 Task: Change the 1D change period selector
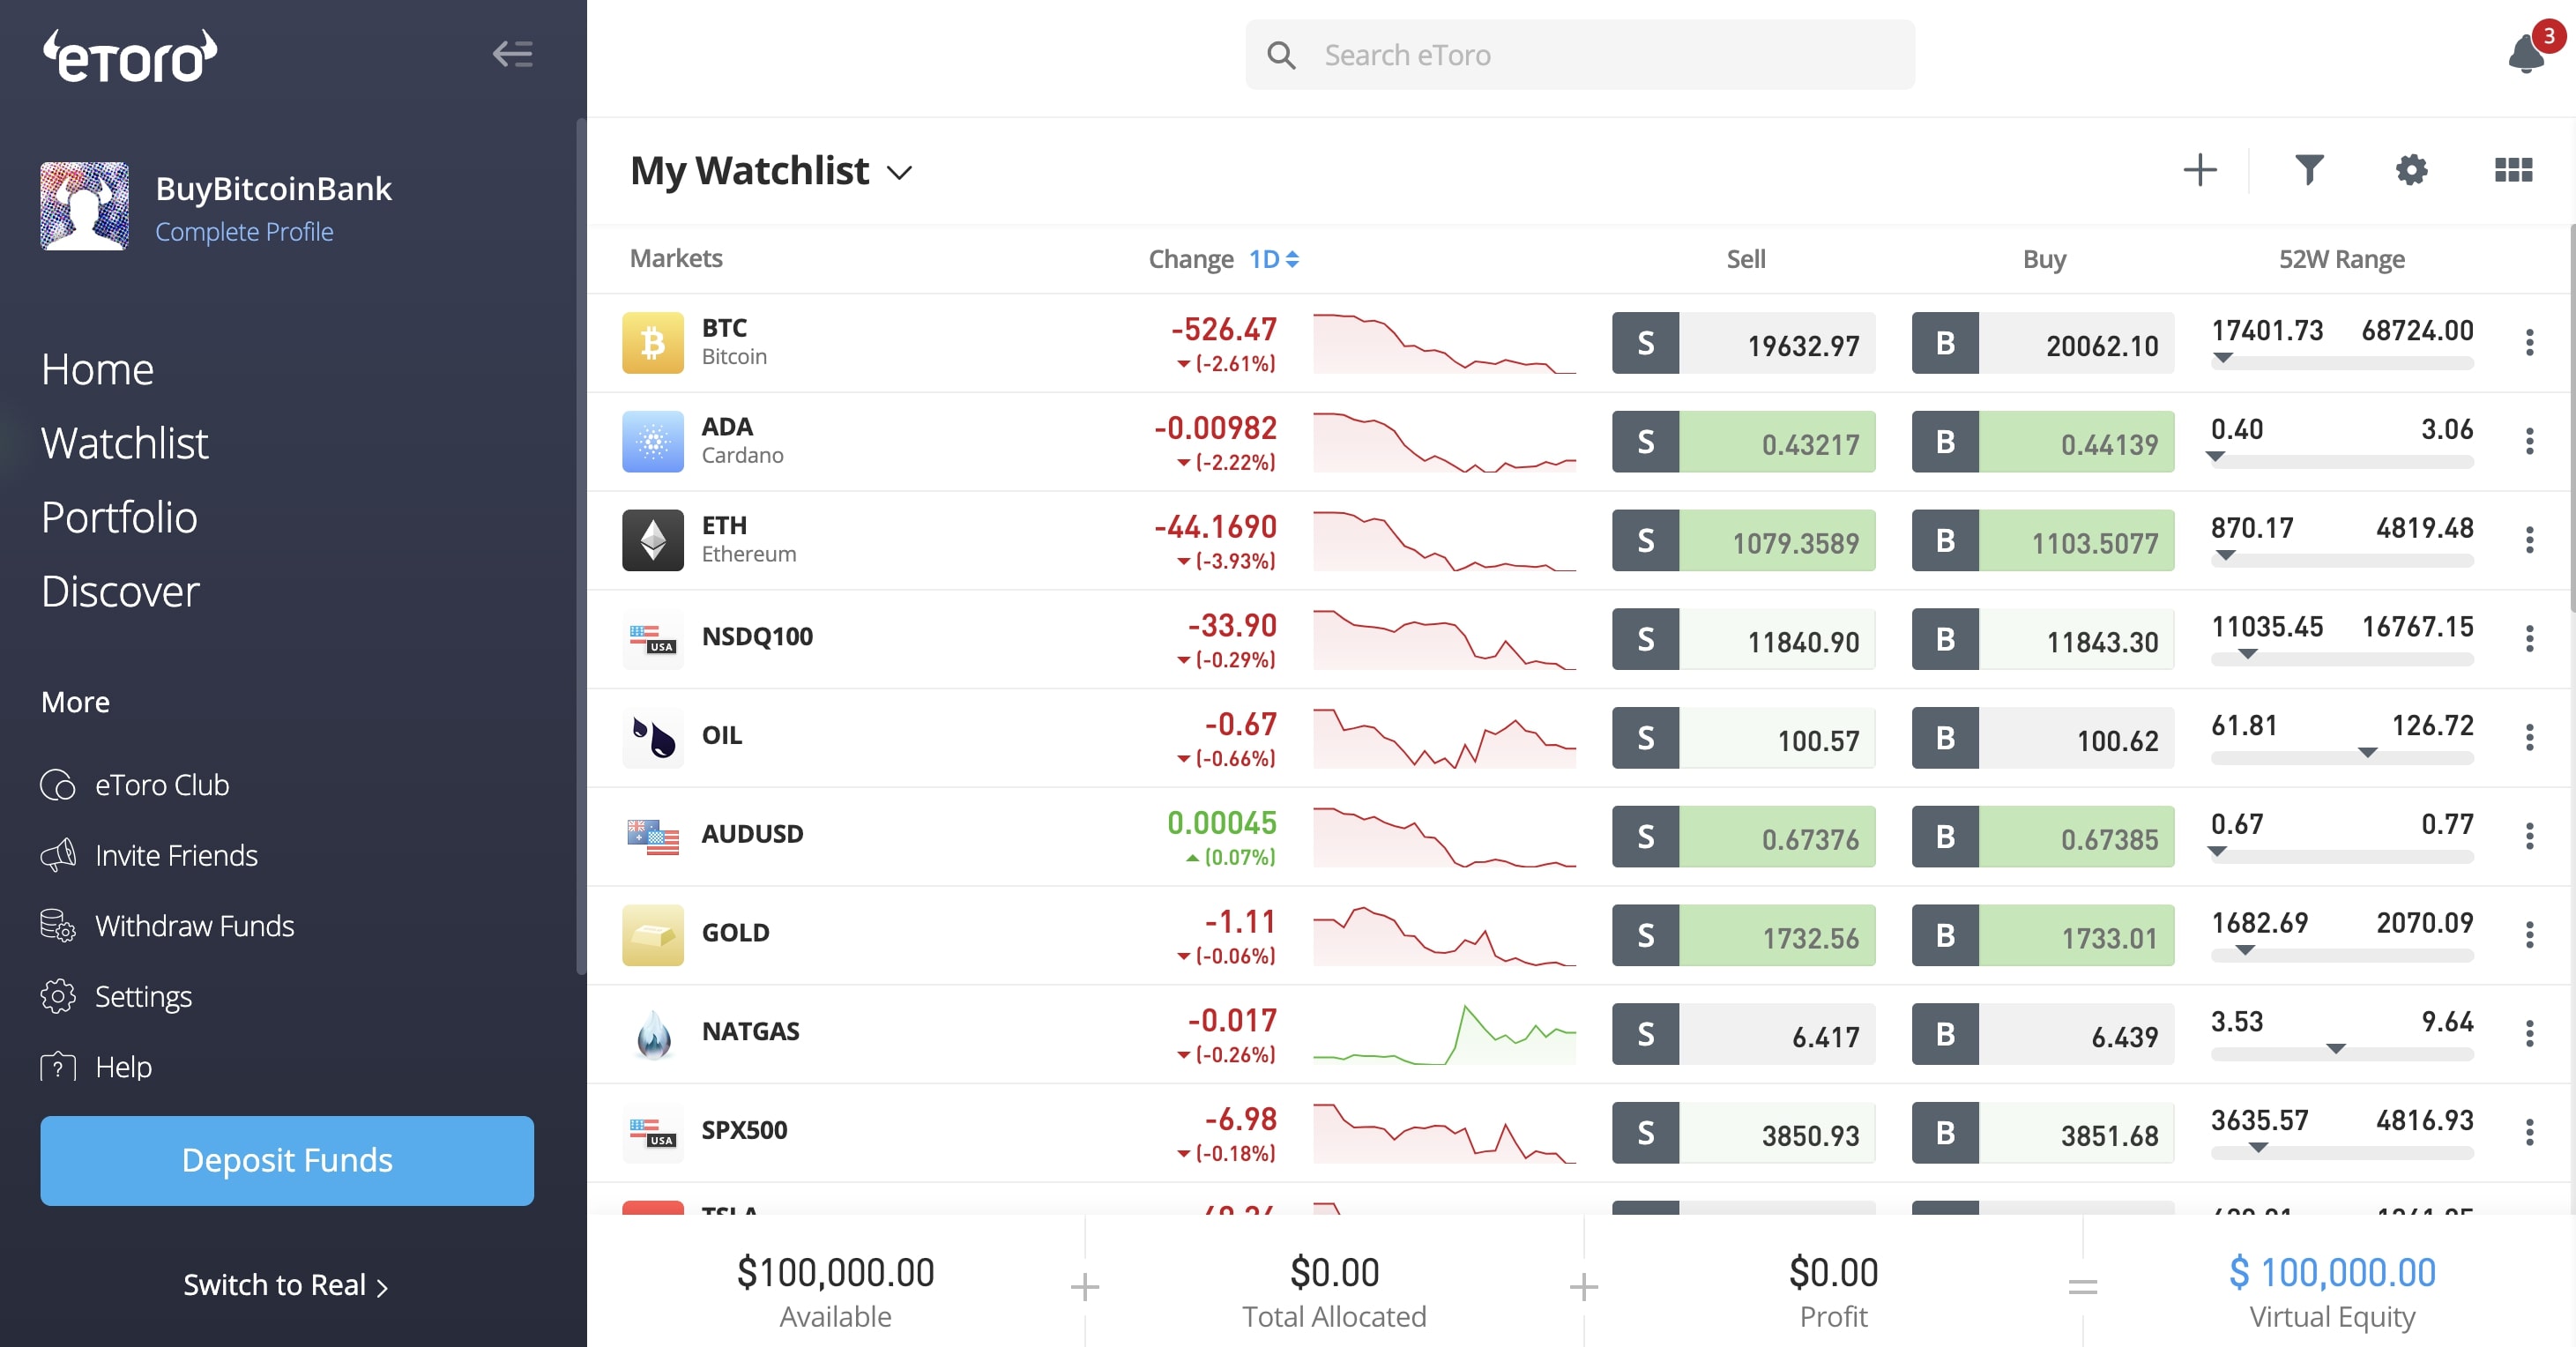(1273, 259)
